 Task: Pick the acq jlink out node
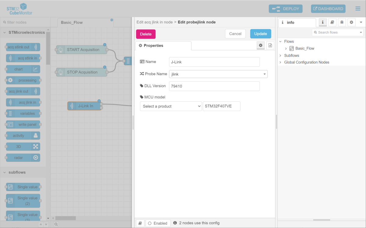coord(23,91)
